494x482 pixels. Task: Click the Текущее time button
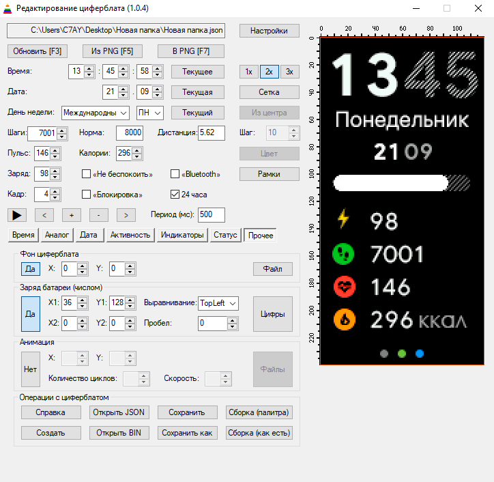coord(198,72)
